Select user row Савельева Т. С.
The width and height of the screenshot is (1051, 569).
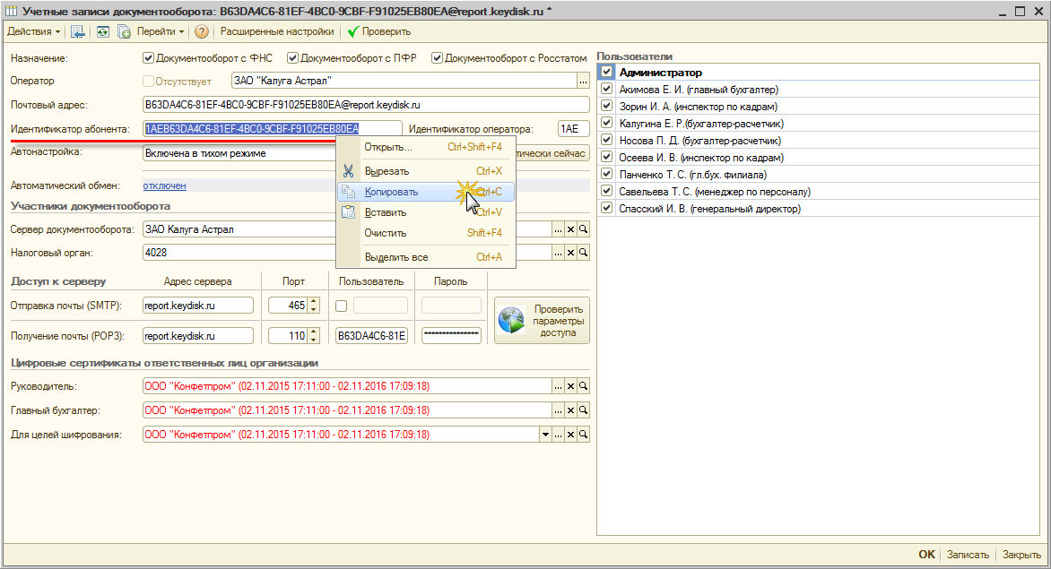(818, 192)
